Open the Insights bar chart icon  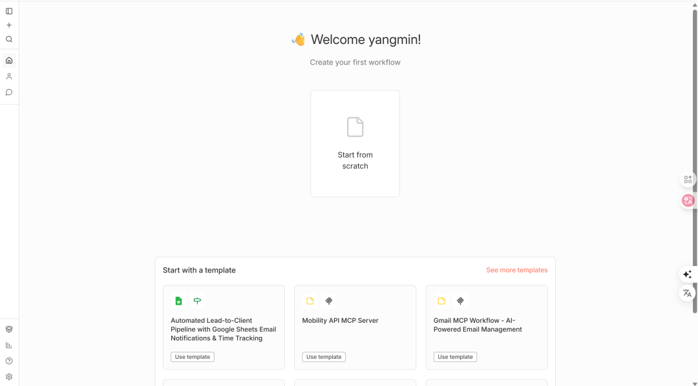click(9, 345)
